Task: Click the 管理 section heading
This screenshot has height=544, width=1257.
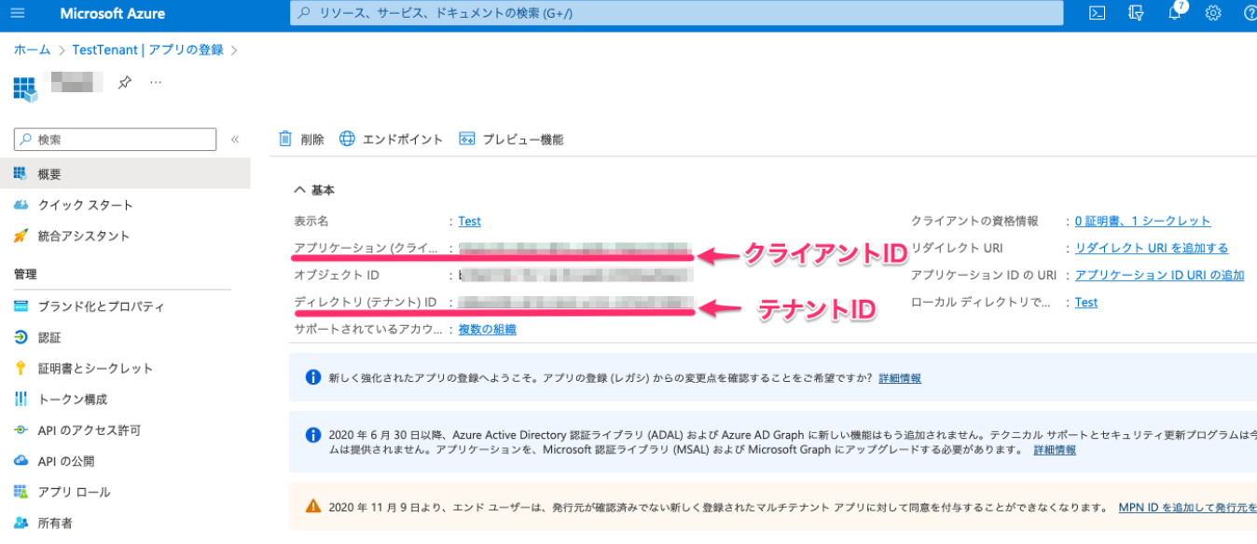Action: pyautogui.click(x=25, y=275)
